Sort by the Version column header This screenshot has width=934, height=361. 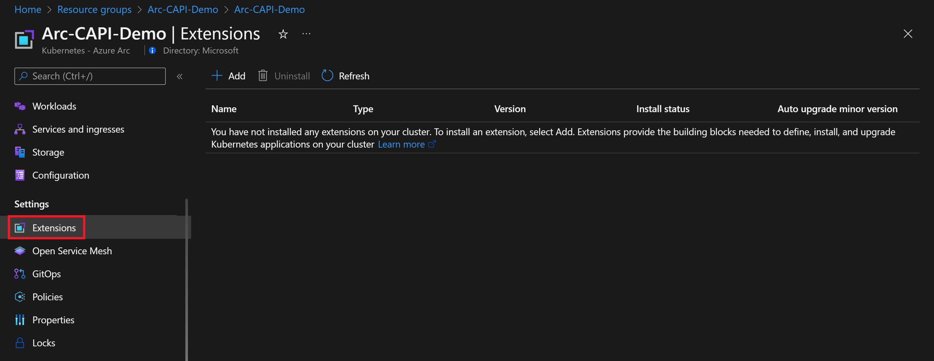[510, 109]
